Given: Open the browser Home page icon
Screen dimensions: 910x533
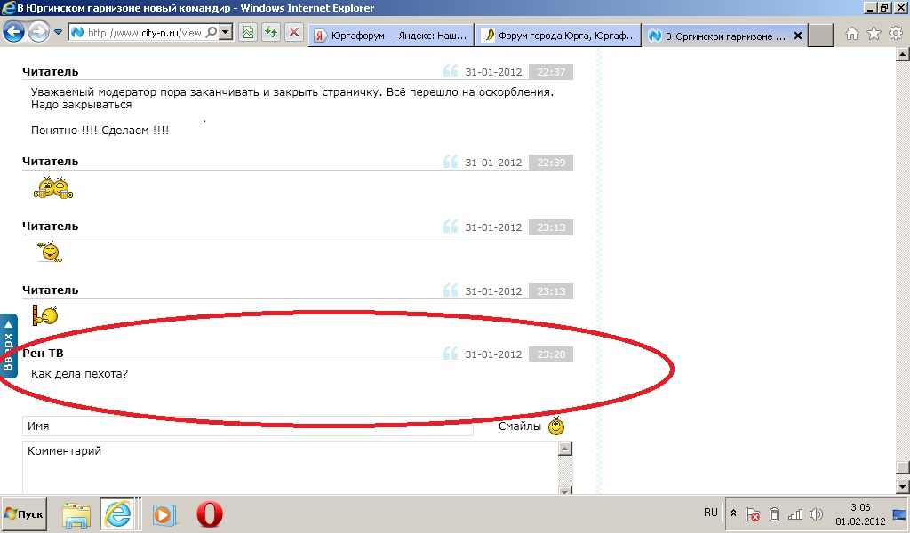Looking at the screenshot, I should tap(852, 34).
